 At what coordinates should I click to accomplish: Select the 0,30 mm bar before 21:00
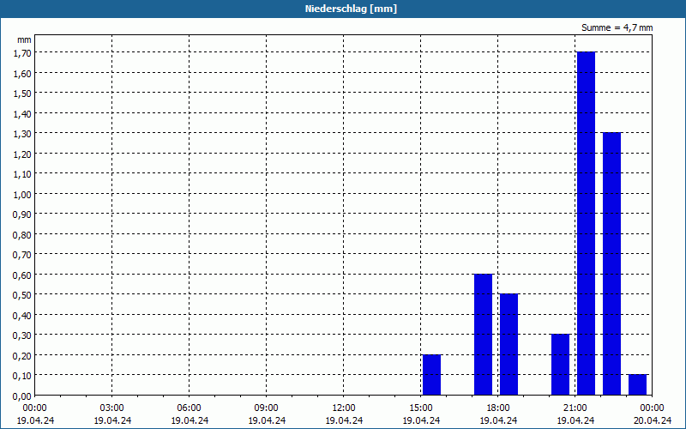(x=561, y=365)
